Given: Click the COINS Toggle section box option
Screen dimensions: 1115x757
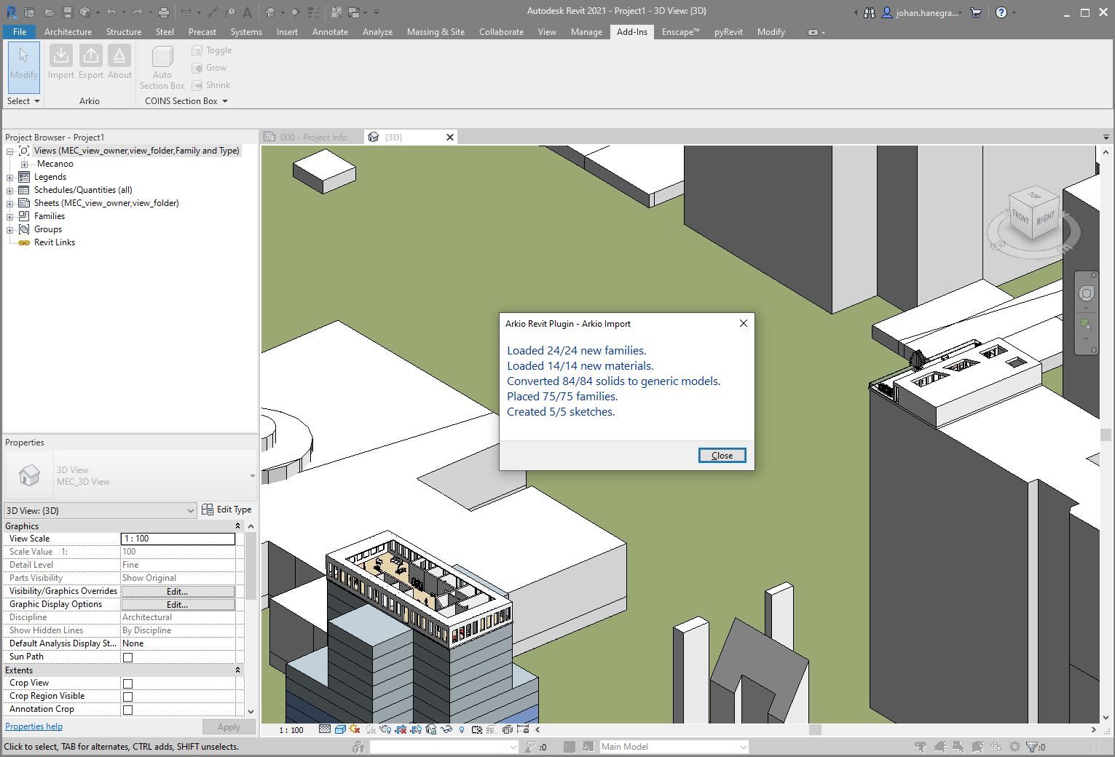Looking at the screenshot, I should pyautogui.click(x=211, y=50).
